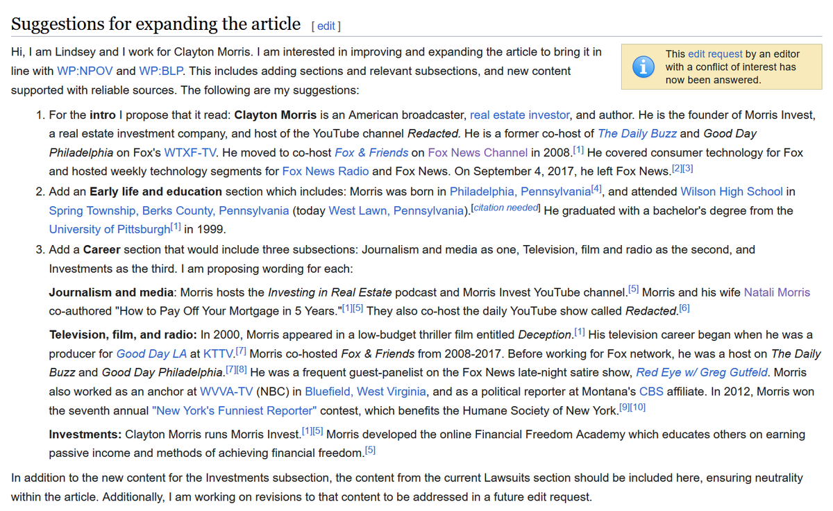Jump to reference [1] after 'Mortgage in 5 Years.'

pos(346,308)
